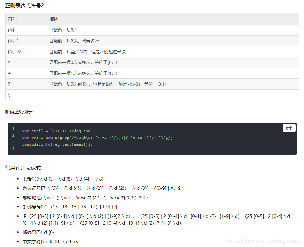The width and height of the screenshot is (304, 247).
Task: Click the question mark symbol cell
Action: 26,84
